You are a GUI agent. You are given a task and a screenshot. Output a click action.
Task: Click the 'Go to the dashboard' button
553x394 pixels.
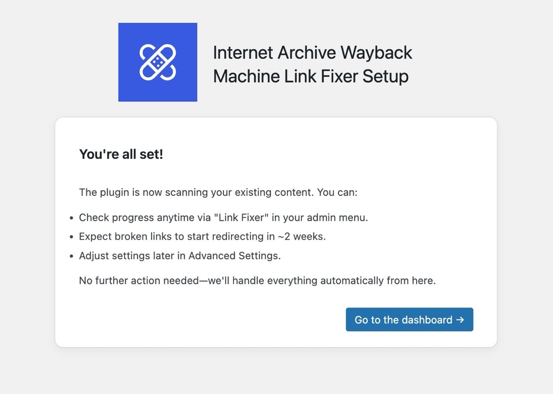point(409,320)
